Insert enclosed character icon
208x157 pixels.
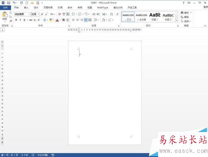pyautogui.click(x=68, y=20)
